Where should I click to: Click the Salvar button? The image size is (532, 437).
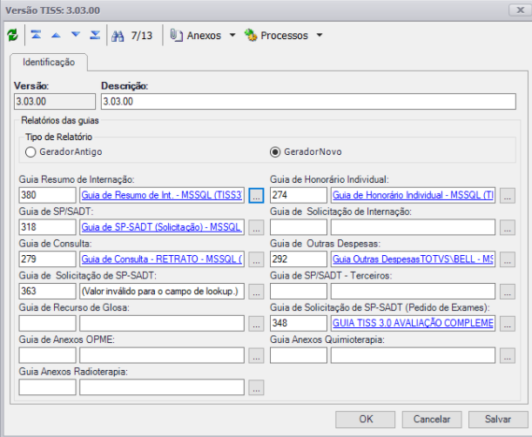pos(498,420)
